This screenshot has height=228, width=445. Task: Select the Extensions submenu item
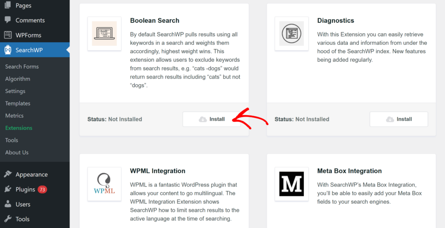click(x=19, y=128)
